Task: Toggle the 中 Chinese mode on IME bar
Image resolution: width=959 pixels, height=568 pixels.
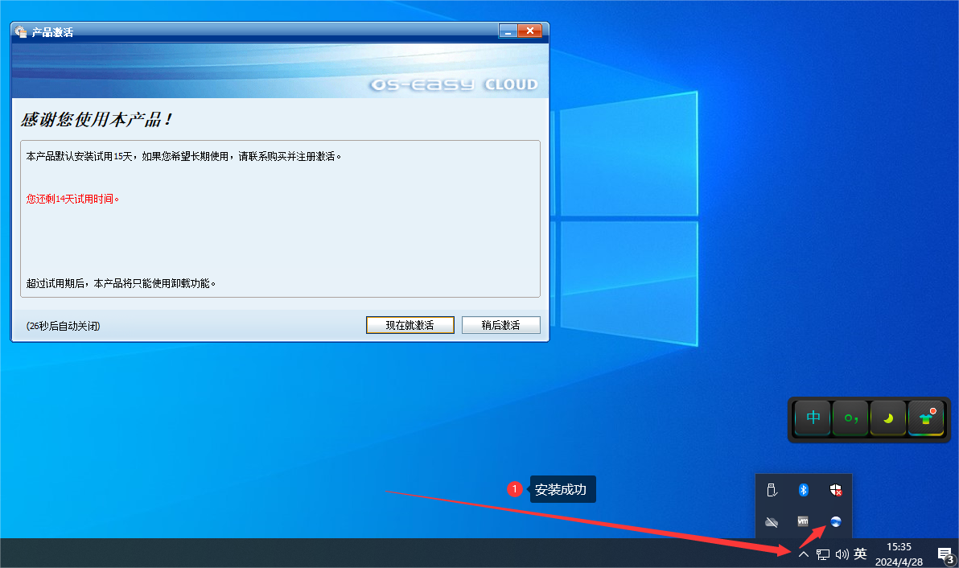Action: [x=813, y=418]
